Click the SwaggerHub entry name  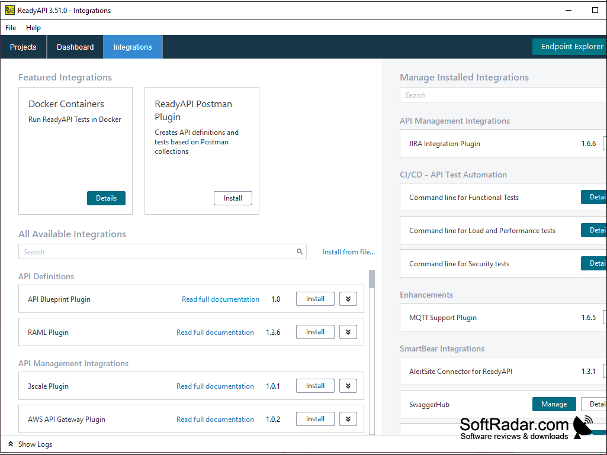[429, 405]
